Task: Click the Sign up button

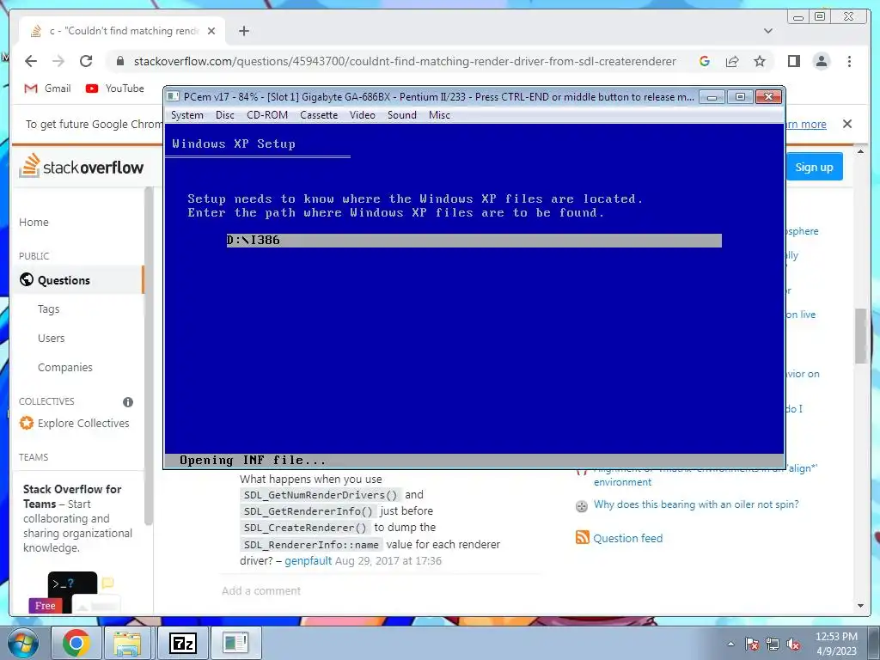Action: click(x=814, y=168)
